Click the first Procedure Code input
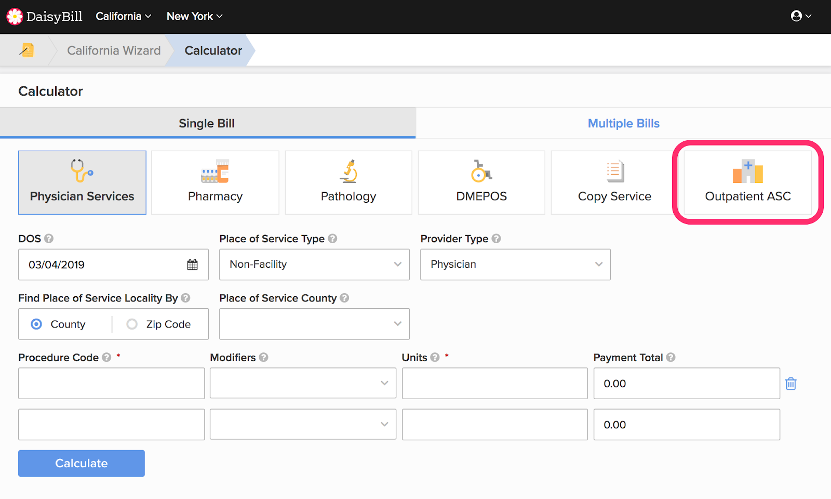The height and width of the screenshot is (499, 831). point(111,383)
